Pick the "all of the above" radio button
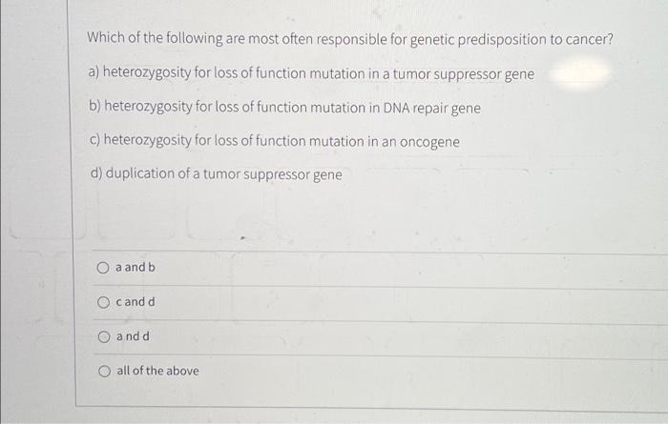This screenshot has width=668, height=424. pos(103,372)
